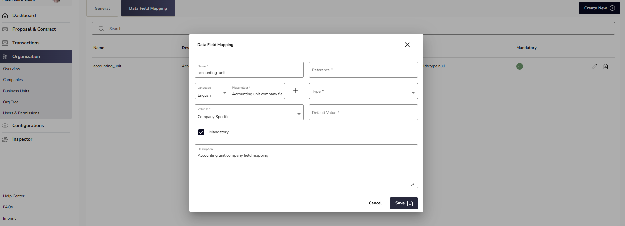The image size is (625, 226).
Task: Click the Transactions icon in sidebar
Action: coord(5,43)
